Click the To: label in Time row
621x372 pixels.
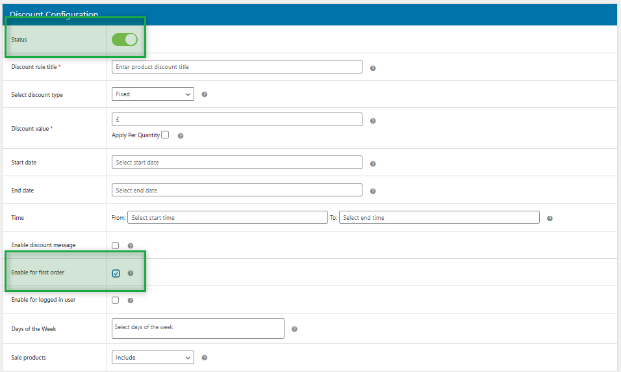[x=333, y=218]
